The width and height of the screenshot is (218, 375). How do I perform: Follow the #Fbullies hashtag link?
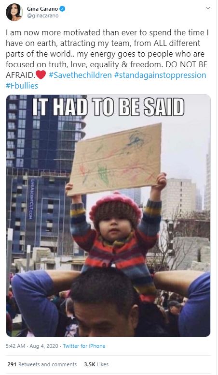[x=22, y=86]
